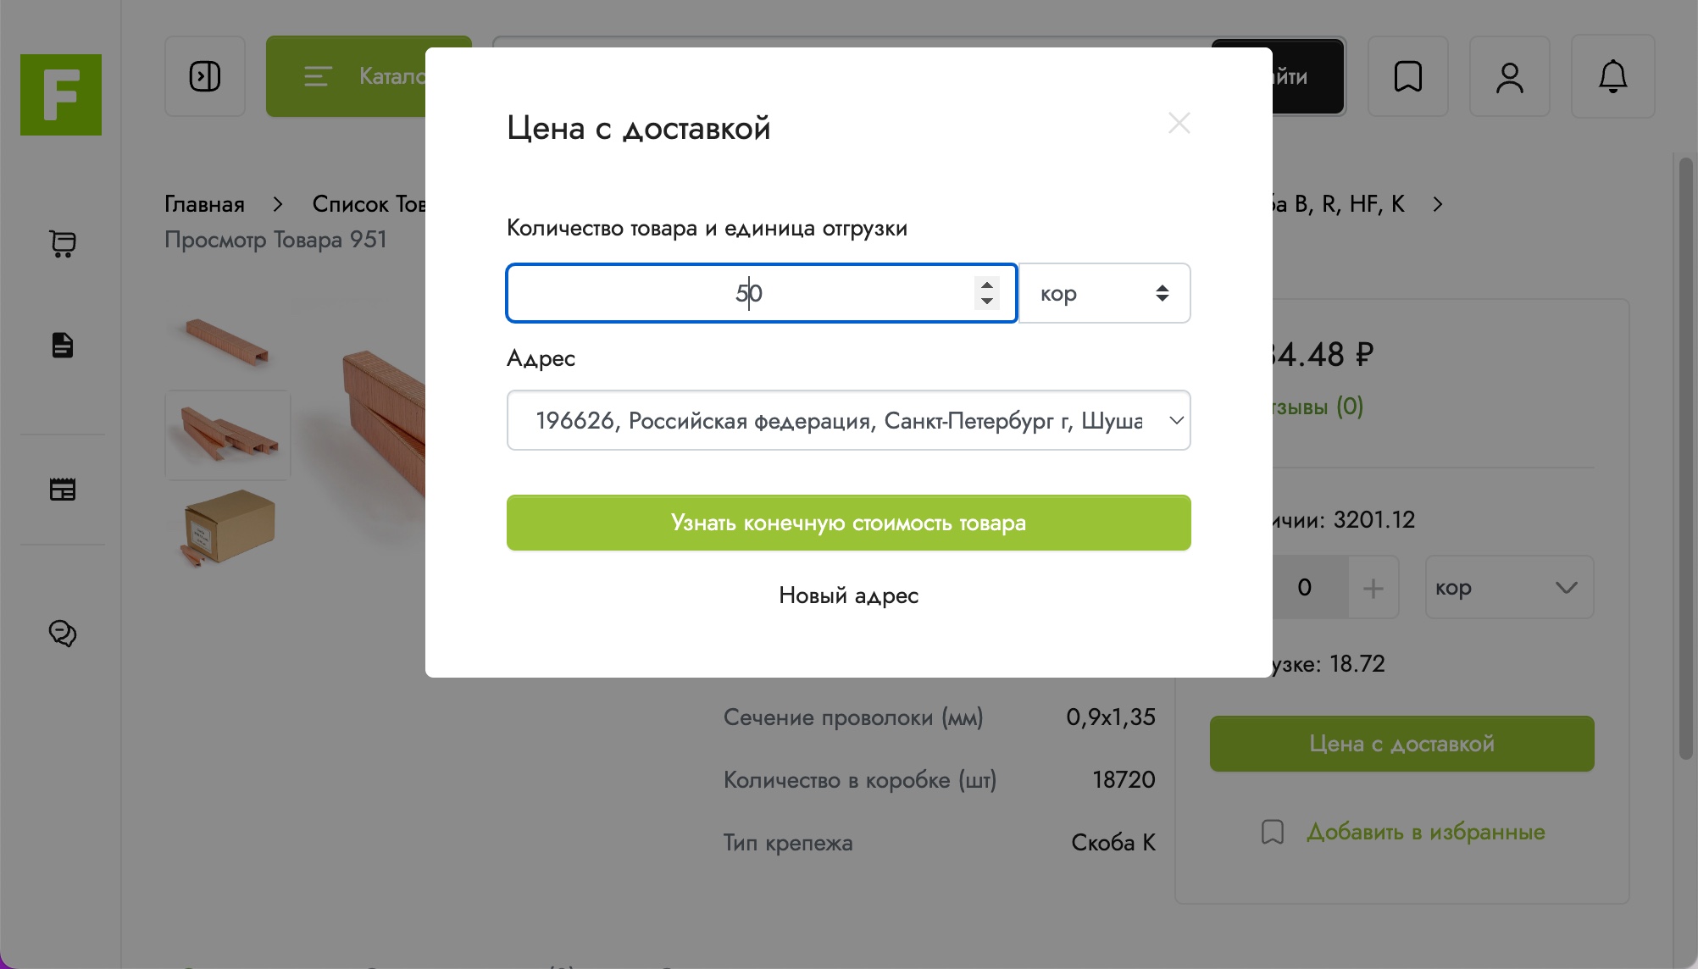The height and width of the screenshot is (969, 1698).
Task: Click Добавить в избранные link
Action: [1425, 832]
